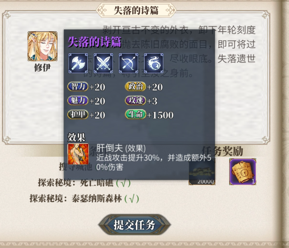
Task: Click purple 失落的诗篇 tooltip title
Action: click(x=94, y=42)
